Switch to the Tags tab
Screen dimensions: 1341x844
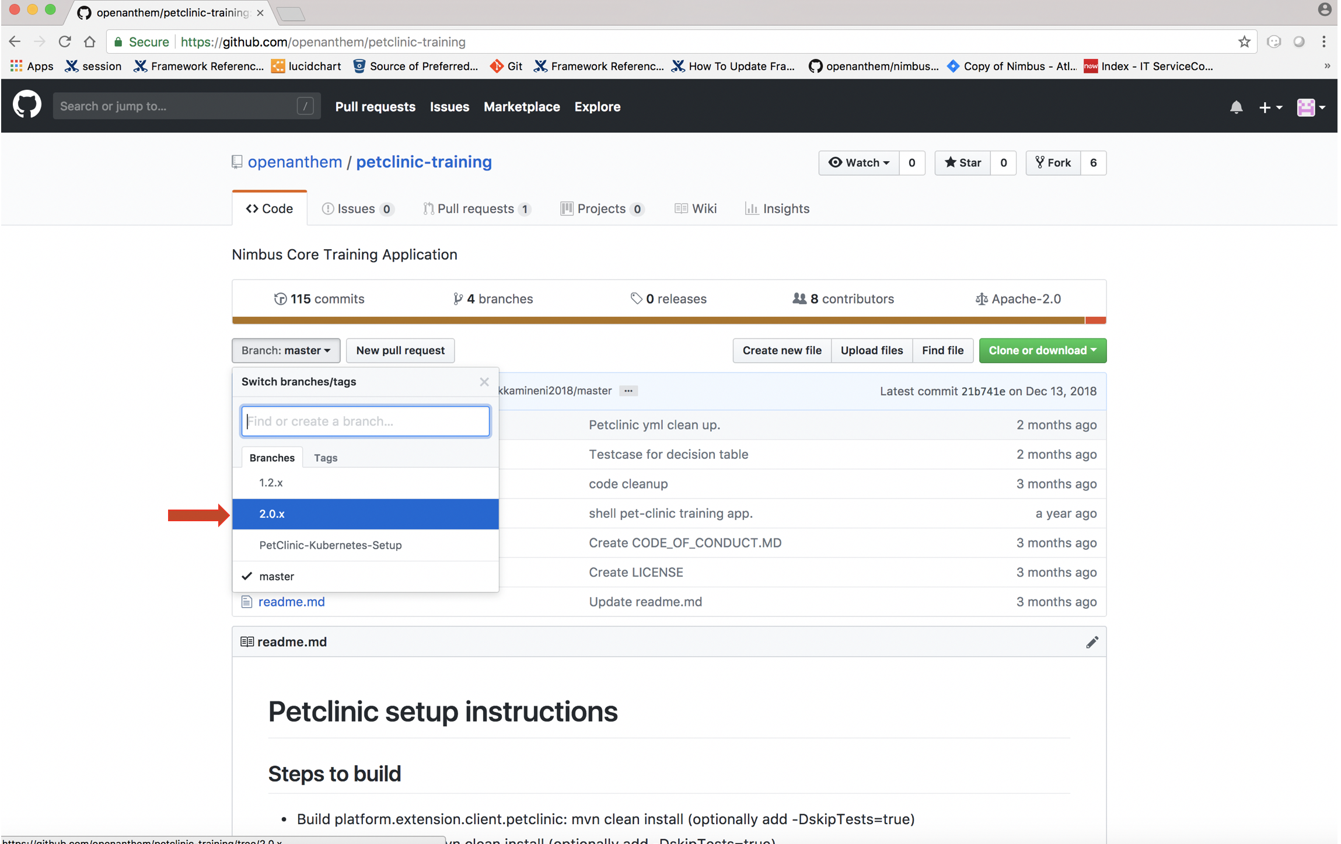325,458
